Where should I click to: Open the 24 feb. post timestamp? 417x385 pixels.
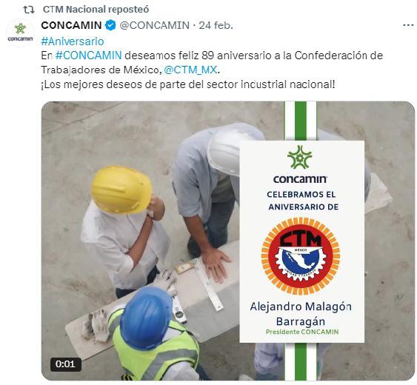point(216,25)
